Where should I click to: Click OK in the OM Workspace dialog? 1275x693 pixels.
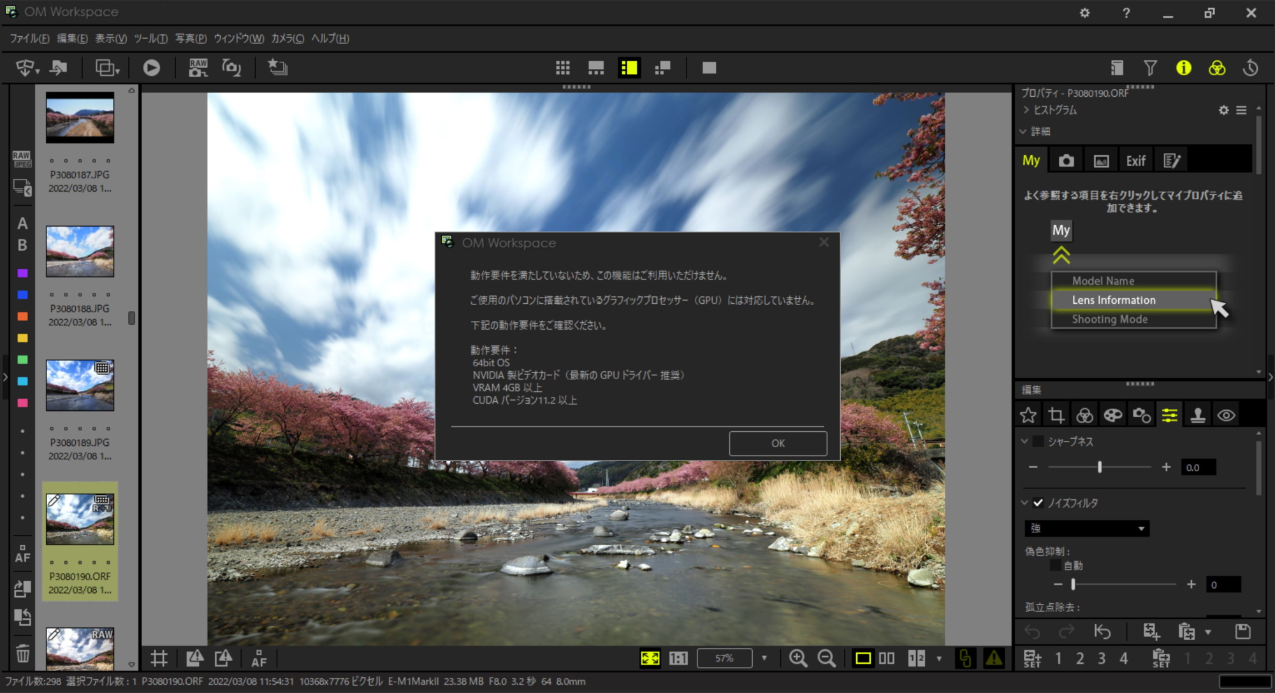(778, 443)
